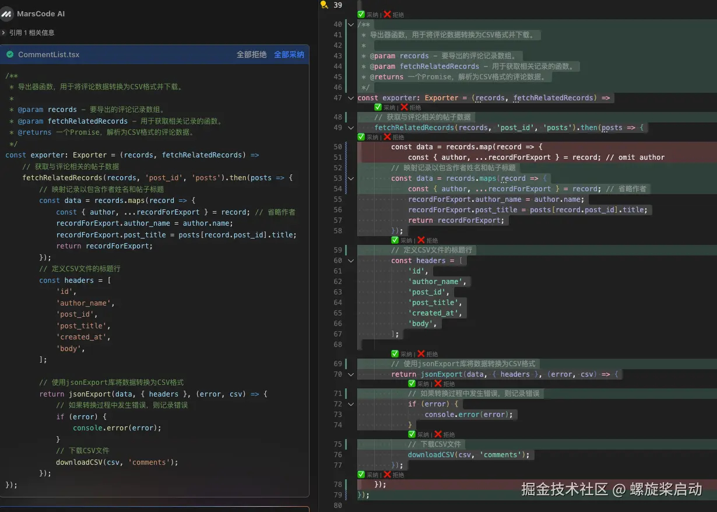Click 'records.maps(record' on editor line 53
Image resolution: width=717 pixels, height=512 pixels.
click(x=486, y=178)
